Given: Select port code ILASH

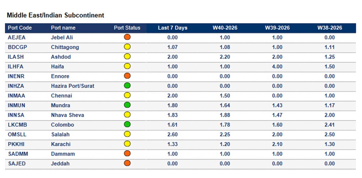Looking at the screenshot, I should [16, 57].
